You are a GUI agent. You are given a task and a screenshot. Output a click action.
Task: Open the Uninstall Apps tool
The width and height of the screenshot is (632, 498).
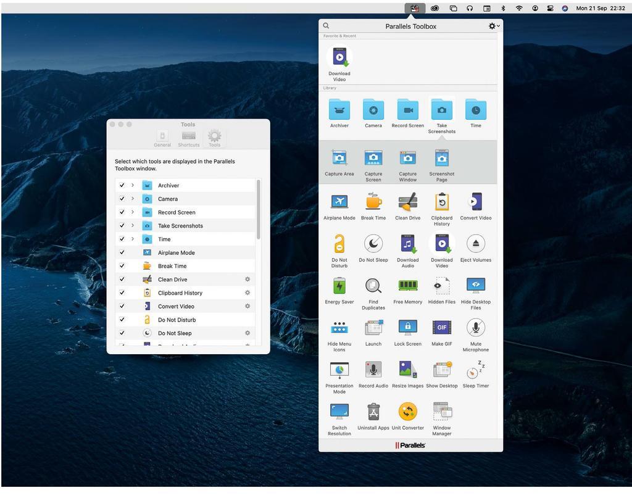tap(373, 412)
